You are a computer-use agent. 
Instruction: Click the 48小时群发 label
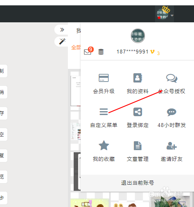(172, 125)
